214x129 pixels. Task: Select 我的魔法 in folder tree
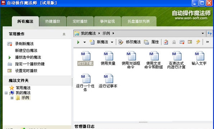[x=23, y=93]
